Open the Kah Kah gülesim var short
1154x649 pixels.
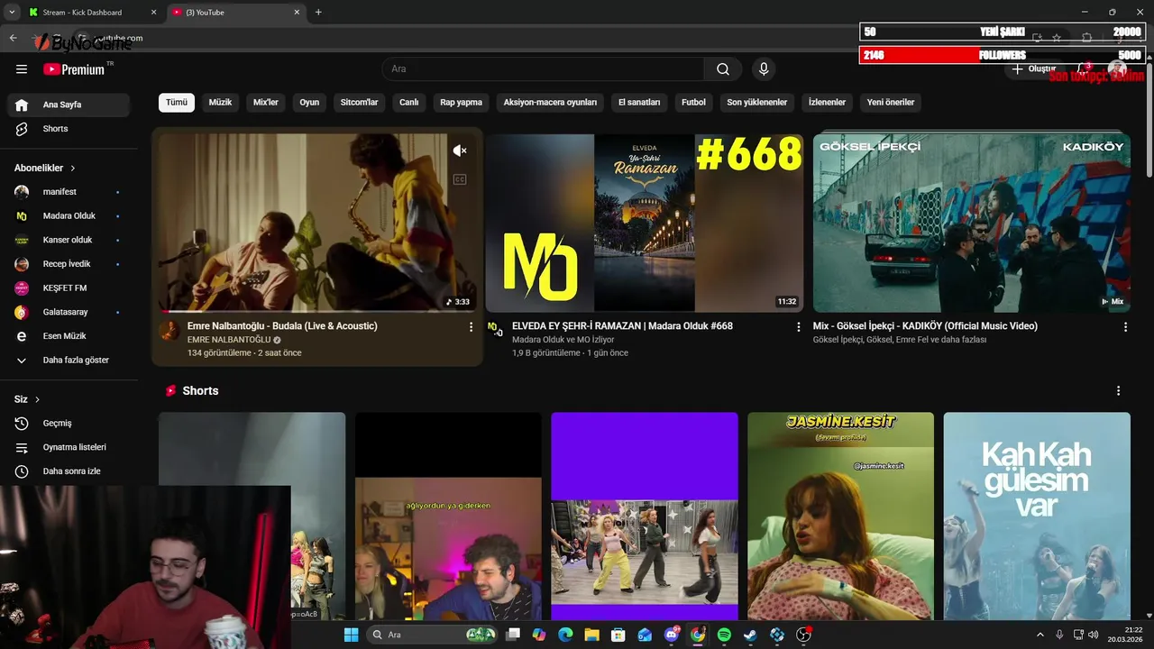[x=1037, y=516]
